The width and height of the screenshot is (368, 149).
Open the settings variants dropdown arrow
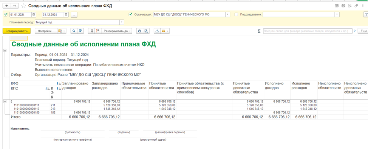pos(64,31)
